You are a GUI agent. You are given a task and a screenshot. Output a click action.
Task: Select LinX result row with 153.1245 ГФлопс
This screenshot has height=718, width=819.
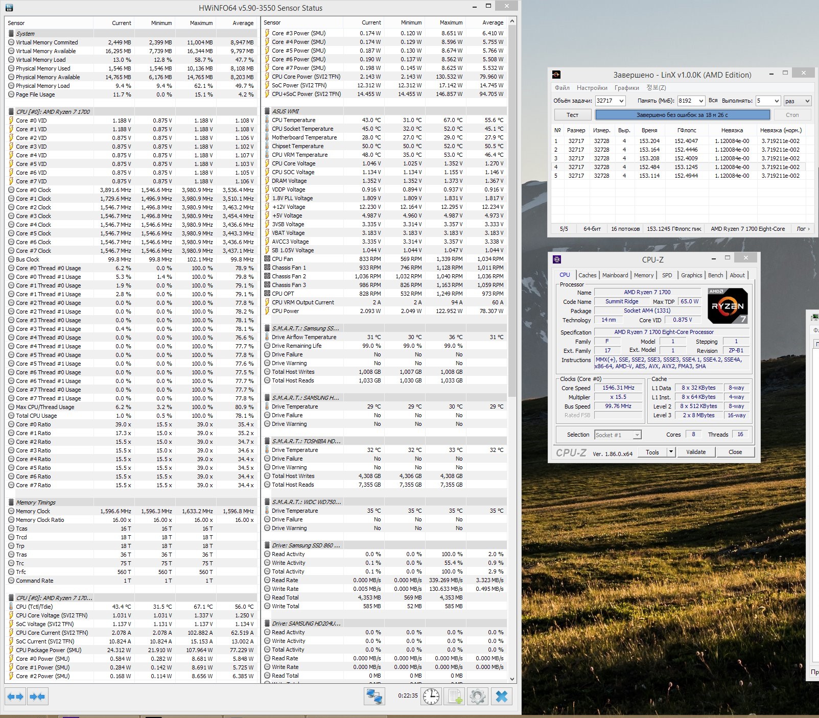coord(679,167)
